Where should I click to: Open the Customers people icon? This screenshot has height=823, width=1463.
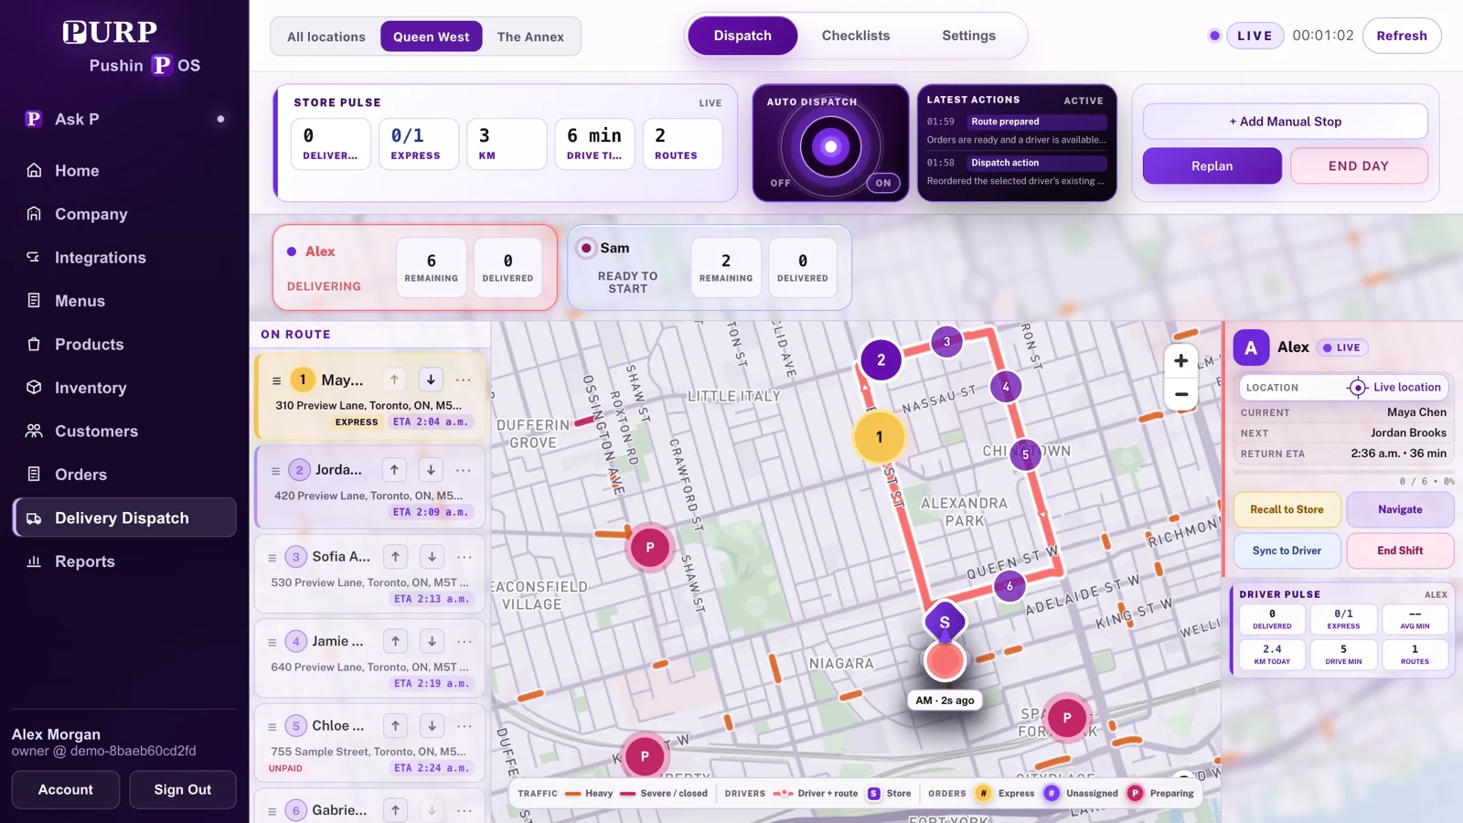(34, 431)
